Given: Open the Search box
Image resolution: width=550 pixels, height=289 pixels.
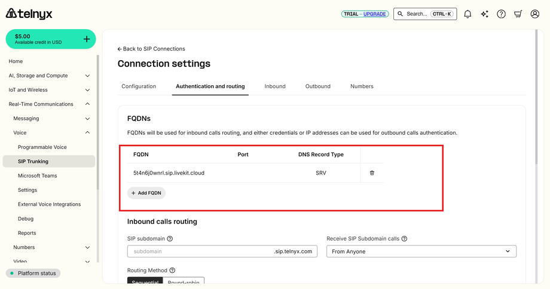Looking at the screenshot, I should (x=424, y=14).
